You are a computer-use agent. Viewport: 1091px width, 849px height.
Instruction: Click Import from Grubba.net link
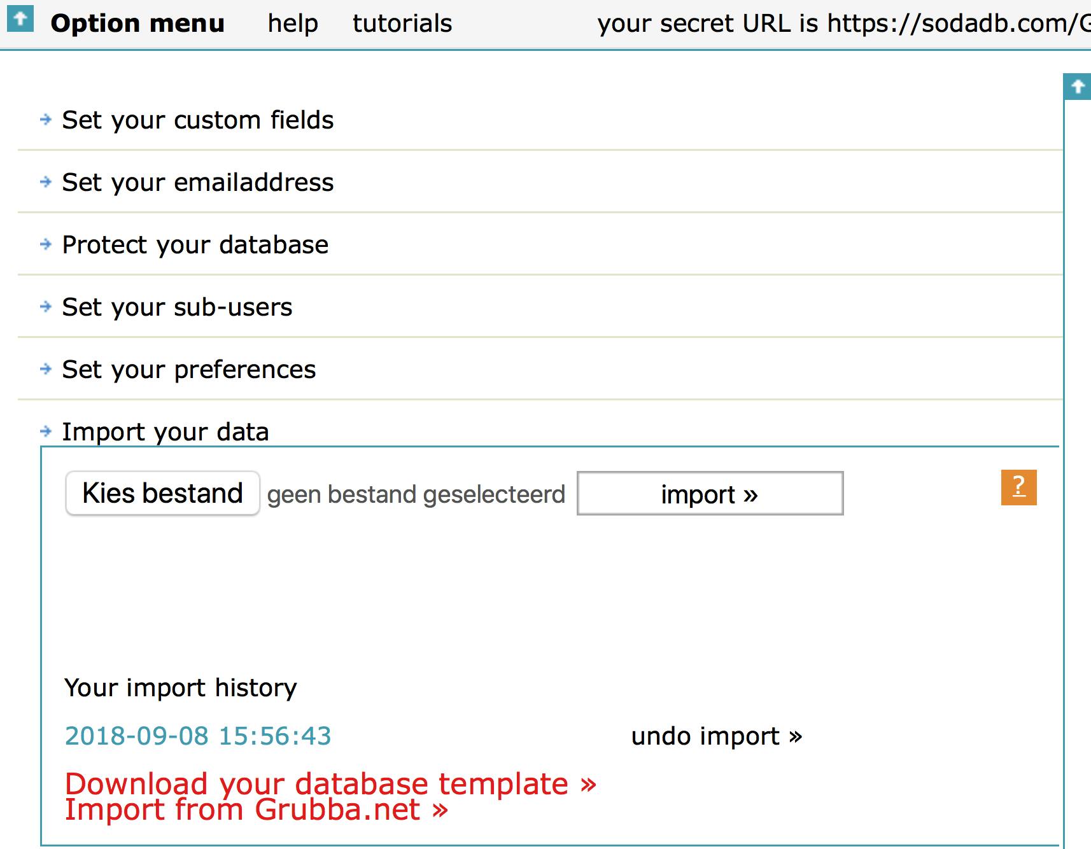tap(257, 810)
